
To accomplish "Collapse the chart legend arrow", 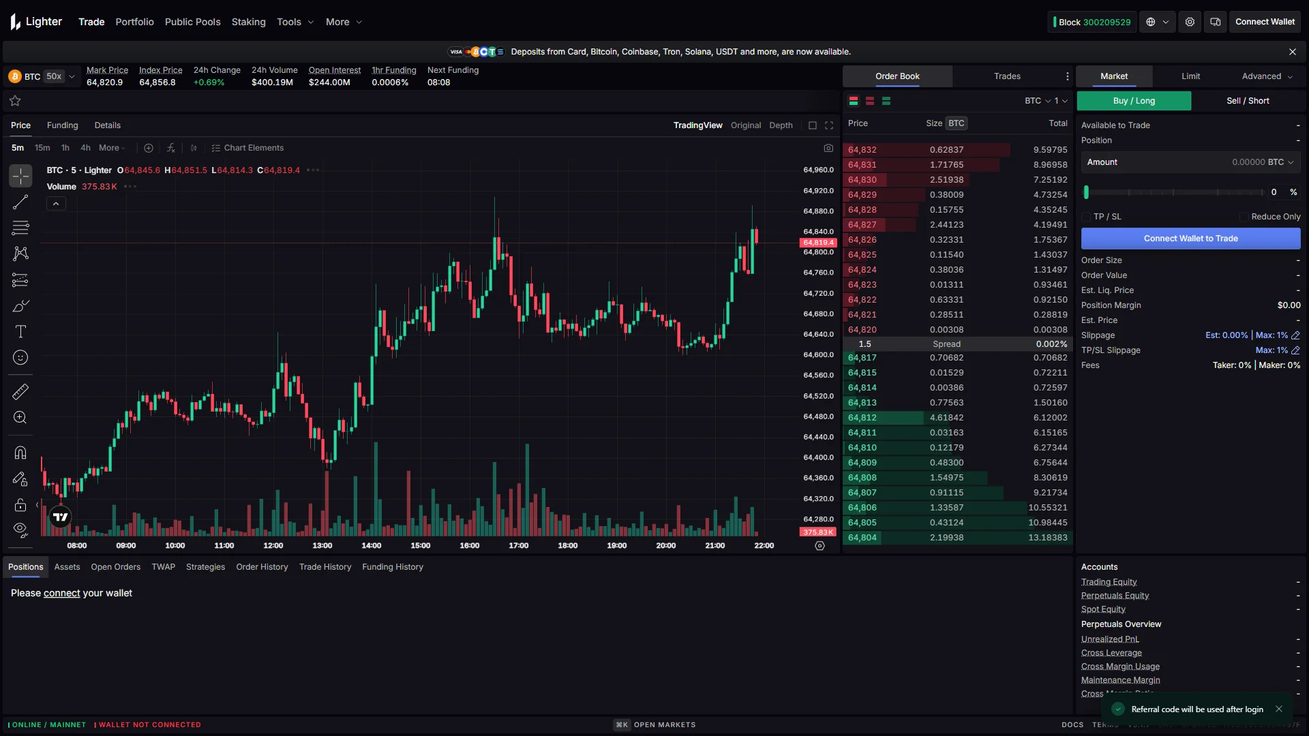I will 56,204.
